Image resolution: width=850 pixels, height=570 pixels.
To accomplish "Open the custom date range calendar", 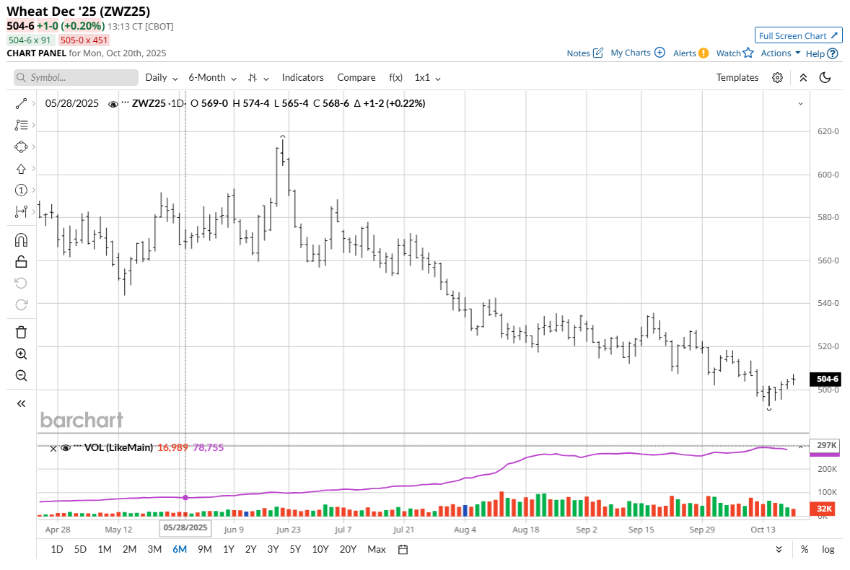I will [x=403, y=549].
